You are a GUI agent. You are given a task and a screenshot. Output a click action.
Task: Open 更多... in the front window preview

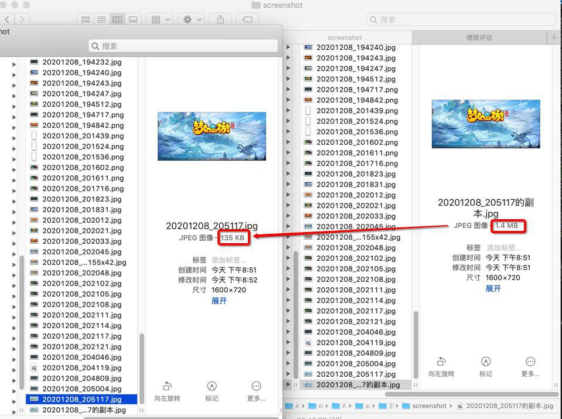pyautogui.click(x=256, y=391)
